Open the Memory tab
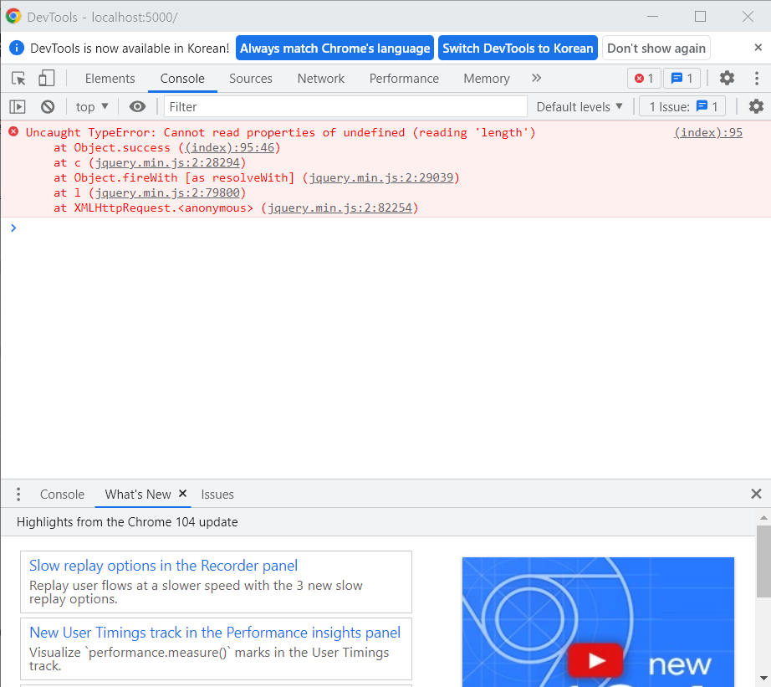 (487, 79)
